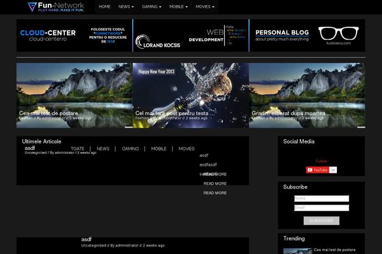Click the glasses icon on blog banner
The height and width of the screenshot is (254, 382).
339,34
